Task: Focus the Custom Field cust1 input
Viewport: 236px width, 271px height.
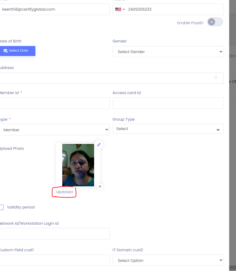Action: click(x=55, y=260)
